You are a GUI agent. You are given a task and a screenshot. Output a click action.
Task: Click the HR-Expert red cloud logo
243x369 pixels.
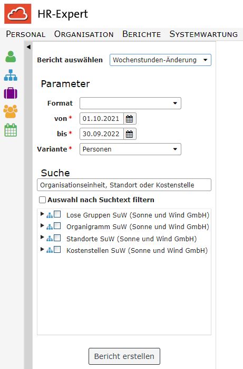click(17, 14)
